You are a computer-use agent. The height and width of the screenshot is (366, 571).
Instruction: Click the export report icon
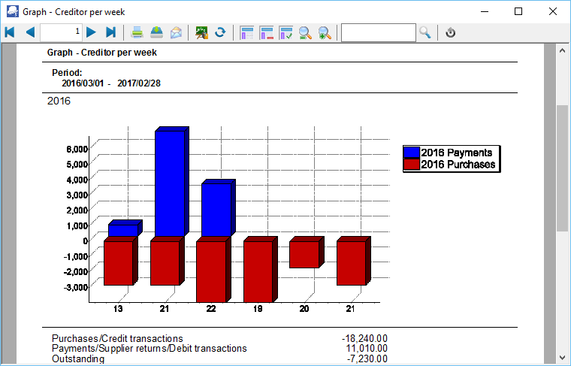(x=156, y=32)
